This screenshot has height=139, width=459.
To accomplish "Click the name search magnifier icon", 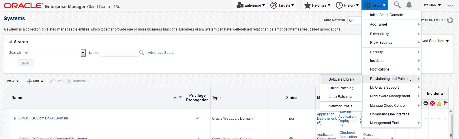I will pyautogui.click(x=142, y=53).
